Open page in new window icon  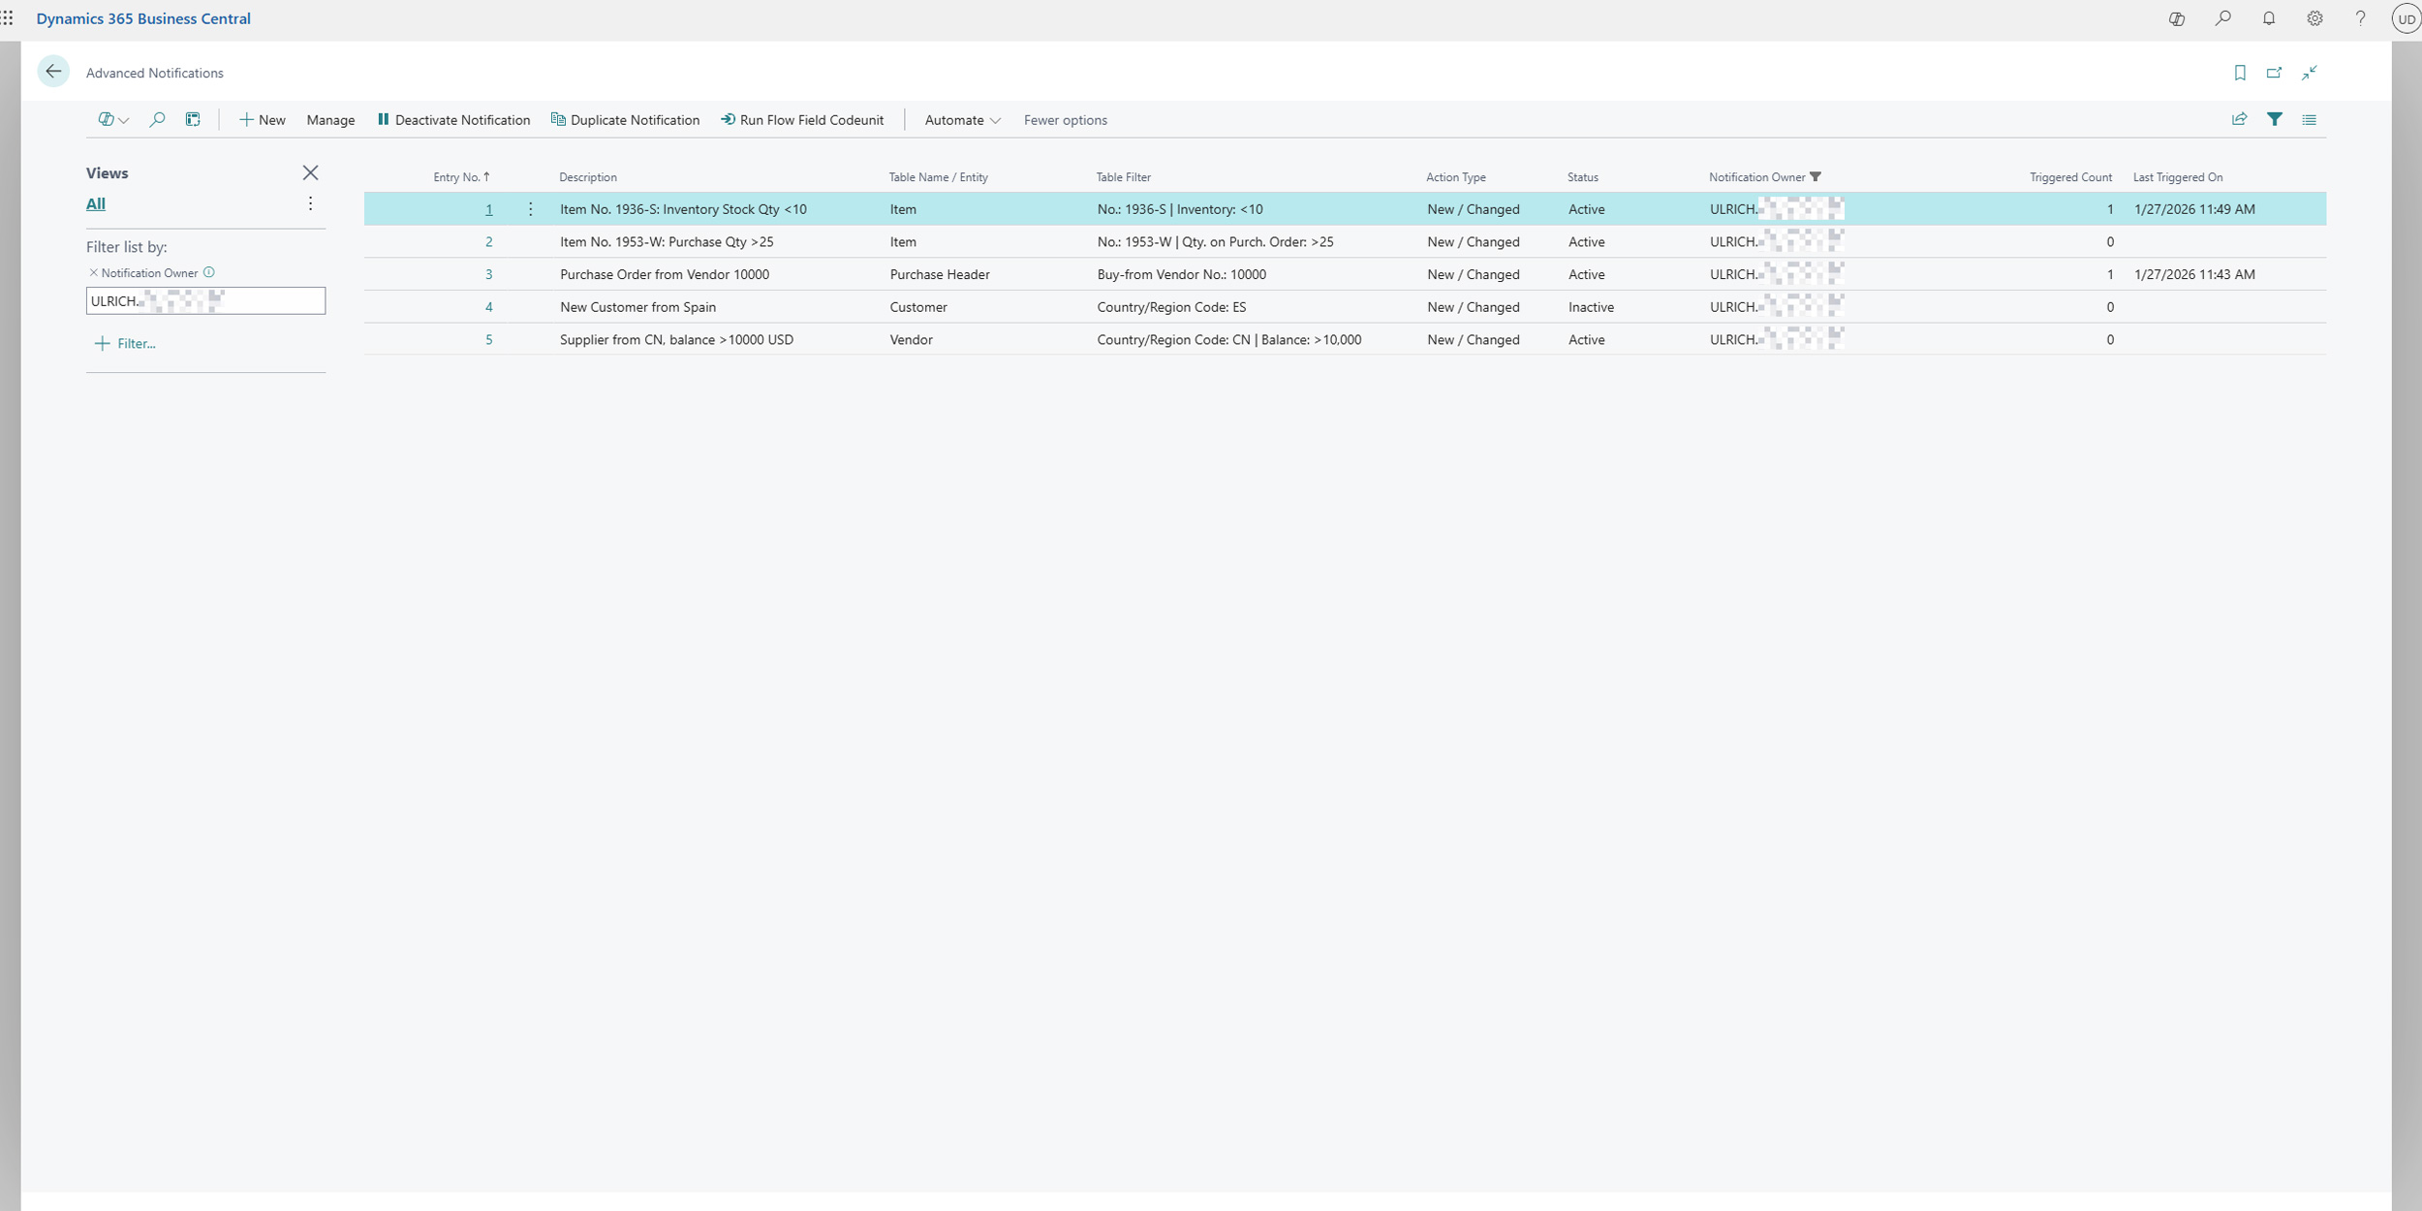2274,73
